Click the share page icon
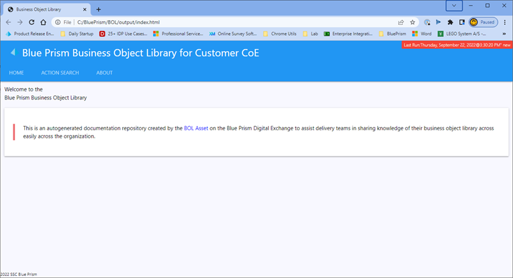 tap(401, 22)
